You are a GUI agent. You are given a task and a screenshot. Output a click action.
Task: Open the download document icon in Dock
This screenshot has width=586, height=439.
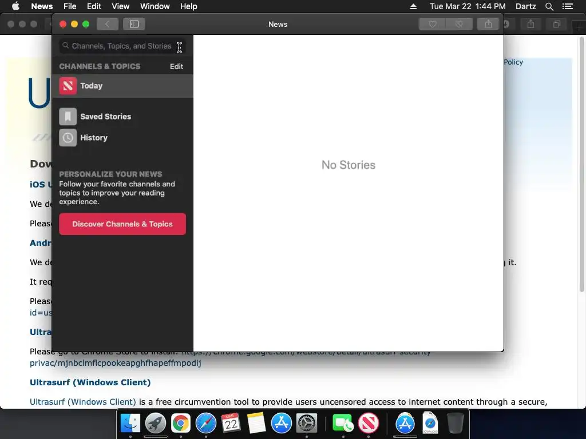430,423
